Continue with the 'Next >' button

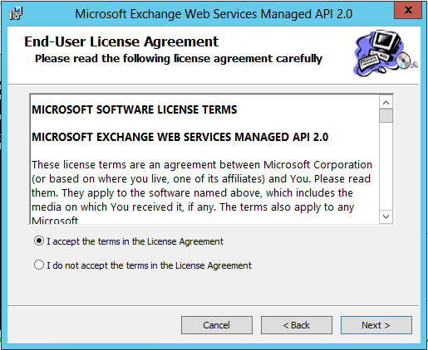pyautogui.click(x=376, y=325)
